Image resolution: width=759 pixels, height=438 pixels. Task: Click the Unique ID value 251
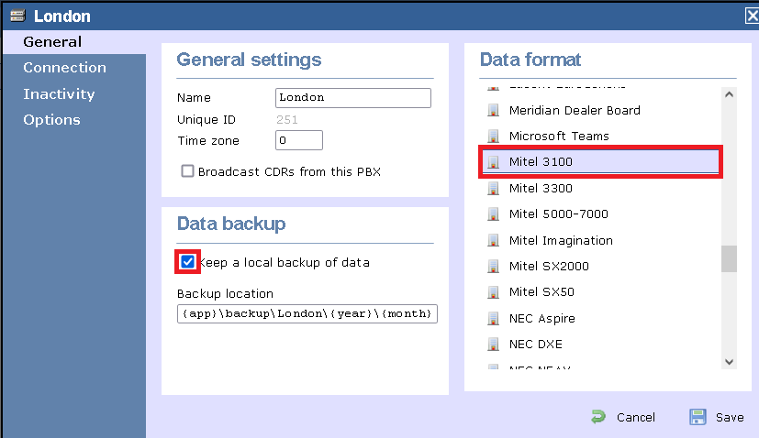click(287, 120)
